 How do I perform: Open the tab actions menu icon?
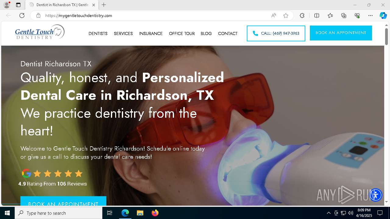(18, 5)
